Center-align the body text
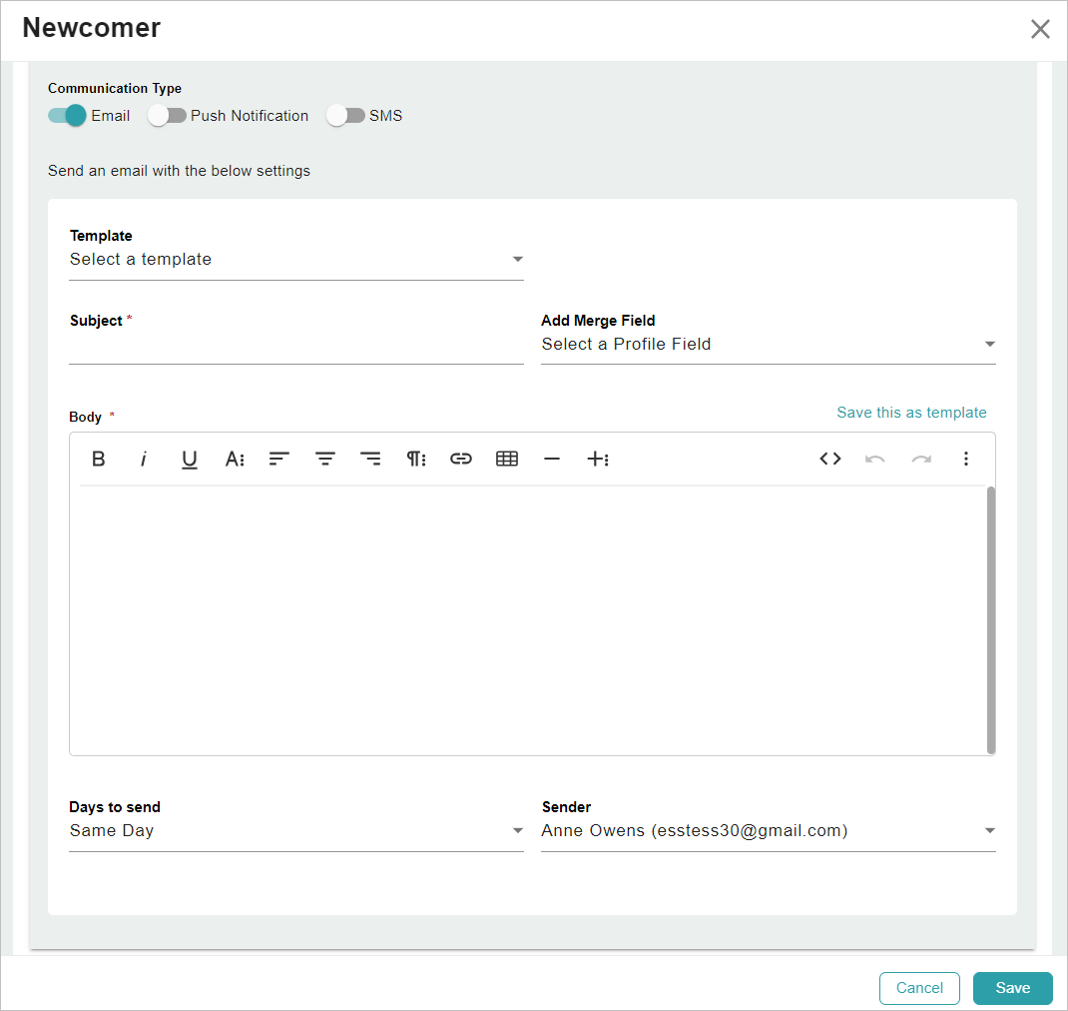Screen dimensions: 1068x1011 [x=325, y=459]
